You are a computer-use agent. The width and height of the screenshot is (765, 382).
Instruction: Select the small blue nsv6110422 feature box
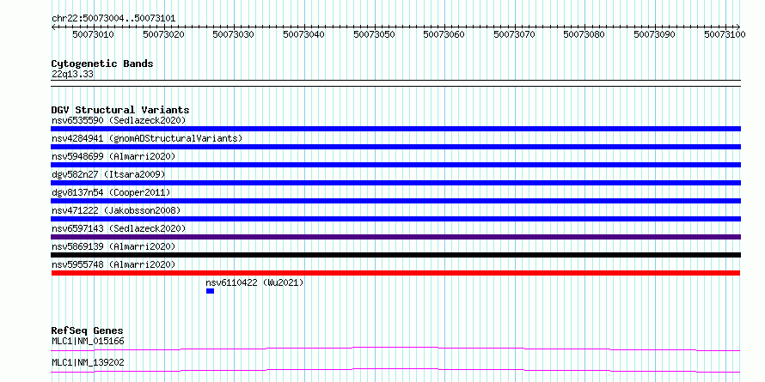[x=210, y=291]
